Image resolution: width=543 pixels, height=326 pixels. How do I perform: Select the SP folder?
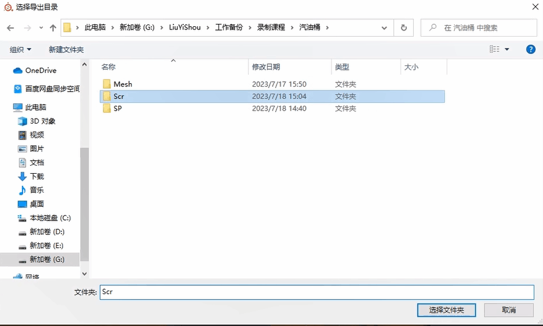[118, 108]
